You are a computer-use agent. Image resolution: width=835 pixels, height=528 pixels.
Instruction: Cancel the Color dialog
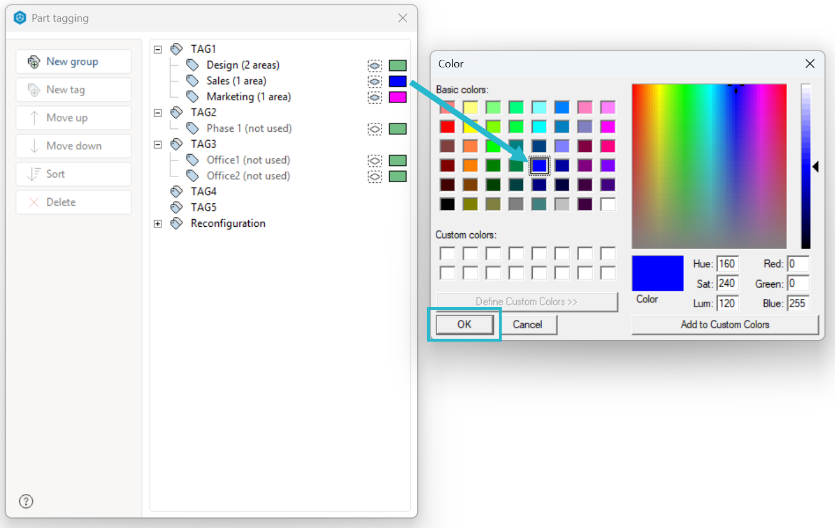[528, 325]
